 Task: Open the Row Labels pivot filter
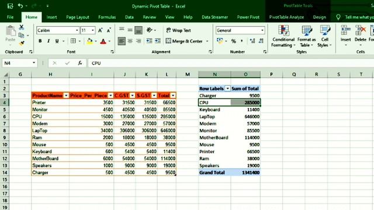click(227, 89)
